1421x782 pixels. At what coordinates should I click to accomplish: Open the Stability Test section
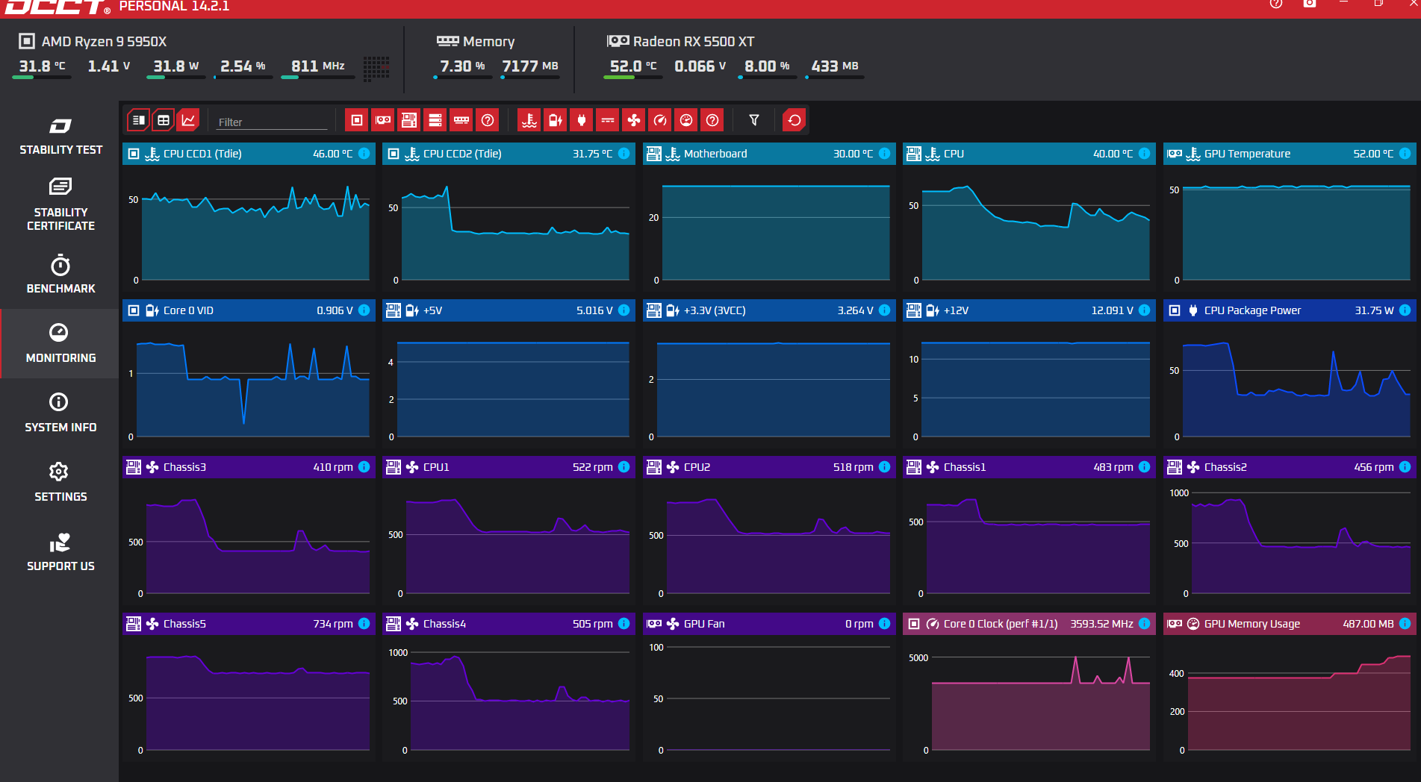(x=60, y=137)
